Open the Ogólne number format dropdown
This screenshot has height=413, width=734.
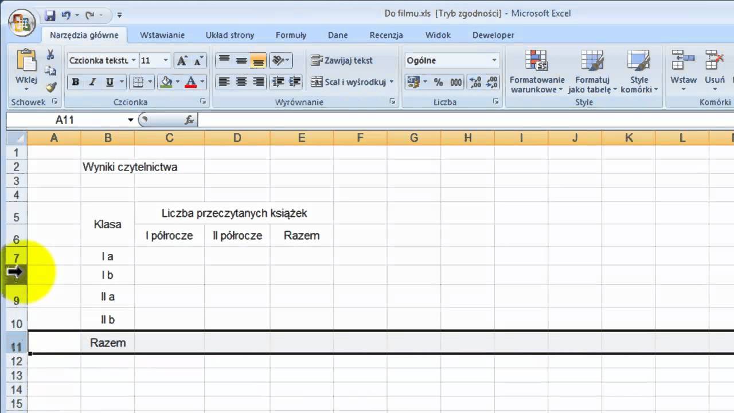494,60
